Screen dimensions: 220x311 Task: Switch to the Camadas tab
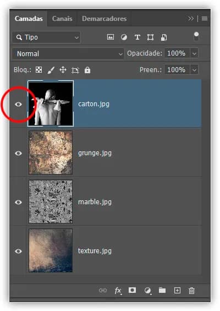click(x=29, y=19)
